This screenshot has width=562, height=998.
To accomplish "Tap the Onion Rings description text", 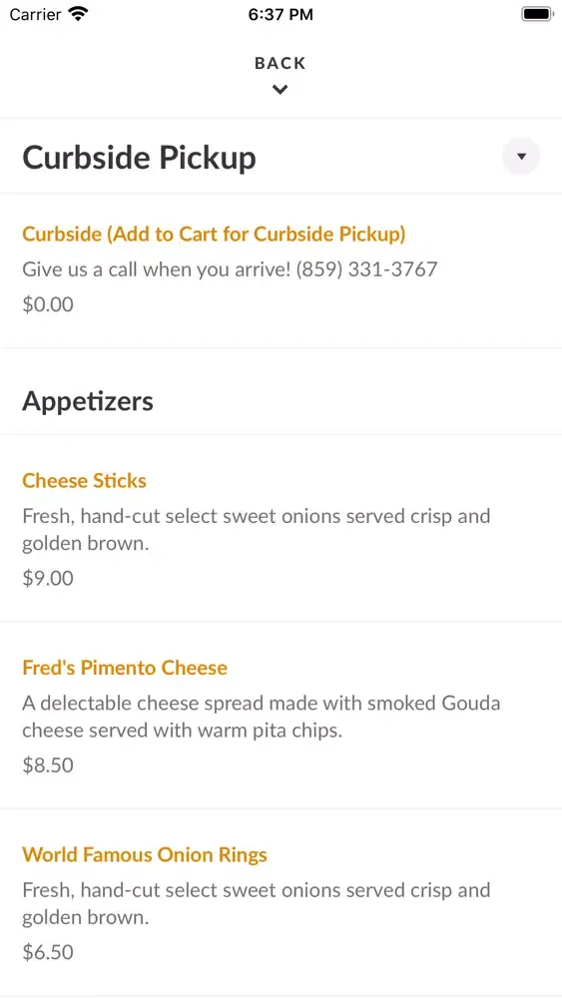I will [256, 904].
